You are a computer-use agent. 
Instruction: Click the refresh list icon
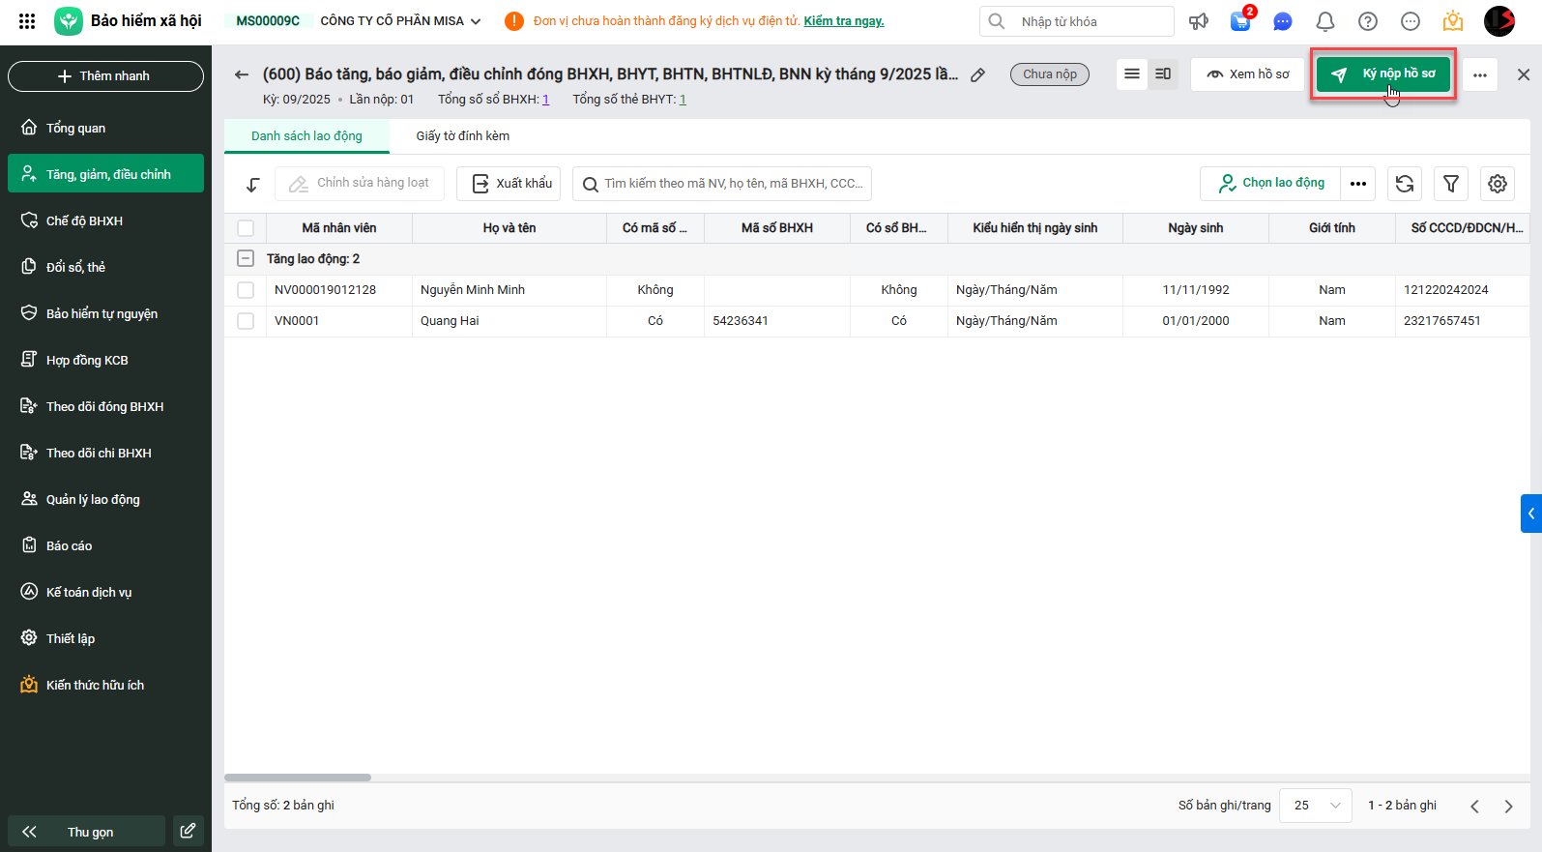click(x=1405, y=184)
